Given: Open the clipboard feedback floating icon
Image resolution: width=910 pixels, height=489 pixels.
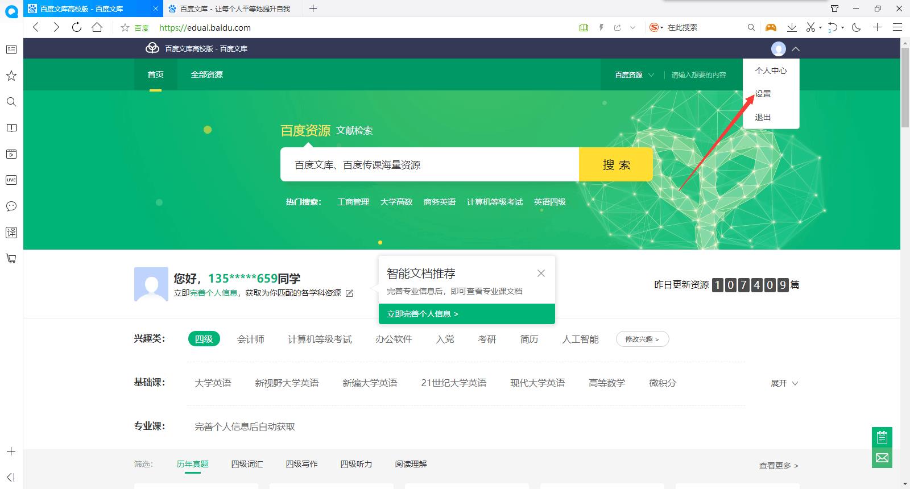Looking at the screenshot, I should click(882, 437).
